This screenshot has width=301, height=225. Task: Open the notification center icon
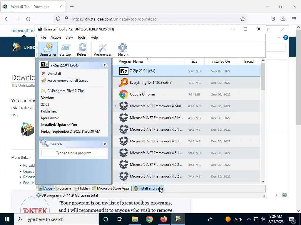[x=292, y=219]
